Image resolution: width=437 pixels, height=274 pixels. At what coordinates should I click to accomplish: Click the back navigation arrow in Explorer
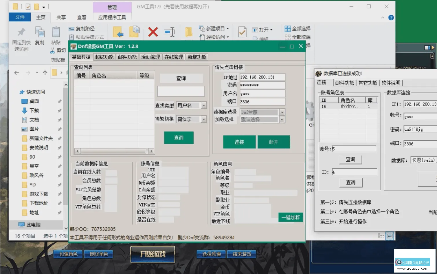(16, 73)
